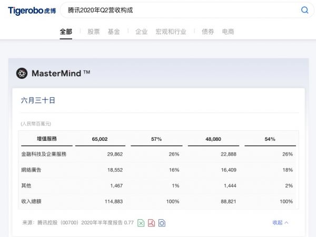Click the 增值服務 row header
Image resolution: width=316 pixels, height=237 pixels.
[x=46, y=139]
